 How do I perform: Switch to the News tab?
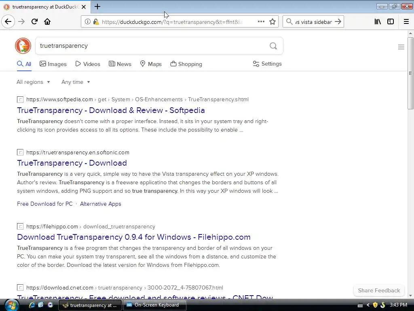tap(120, 64)
